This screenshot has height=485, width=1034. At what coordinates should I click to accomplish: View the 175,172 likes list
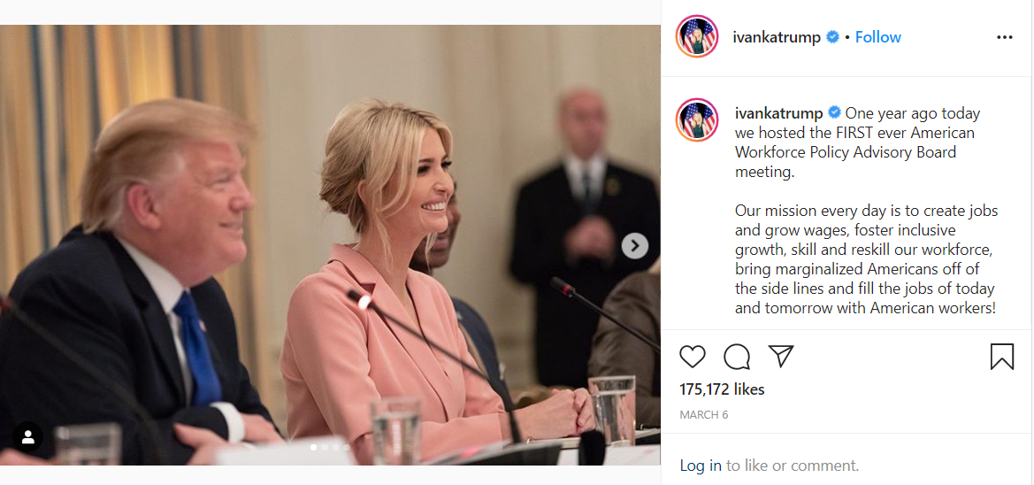pos(722,389)
